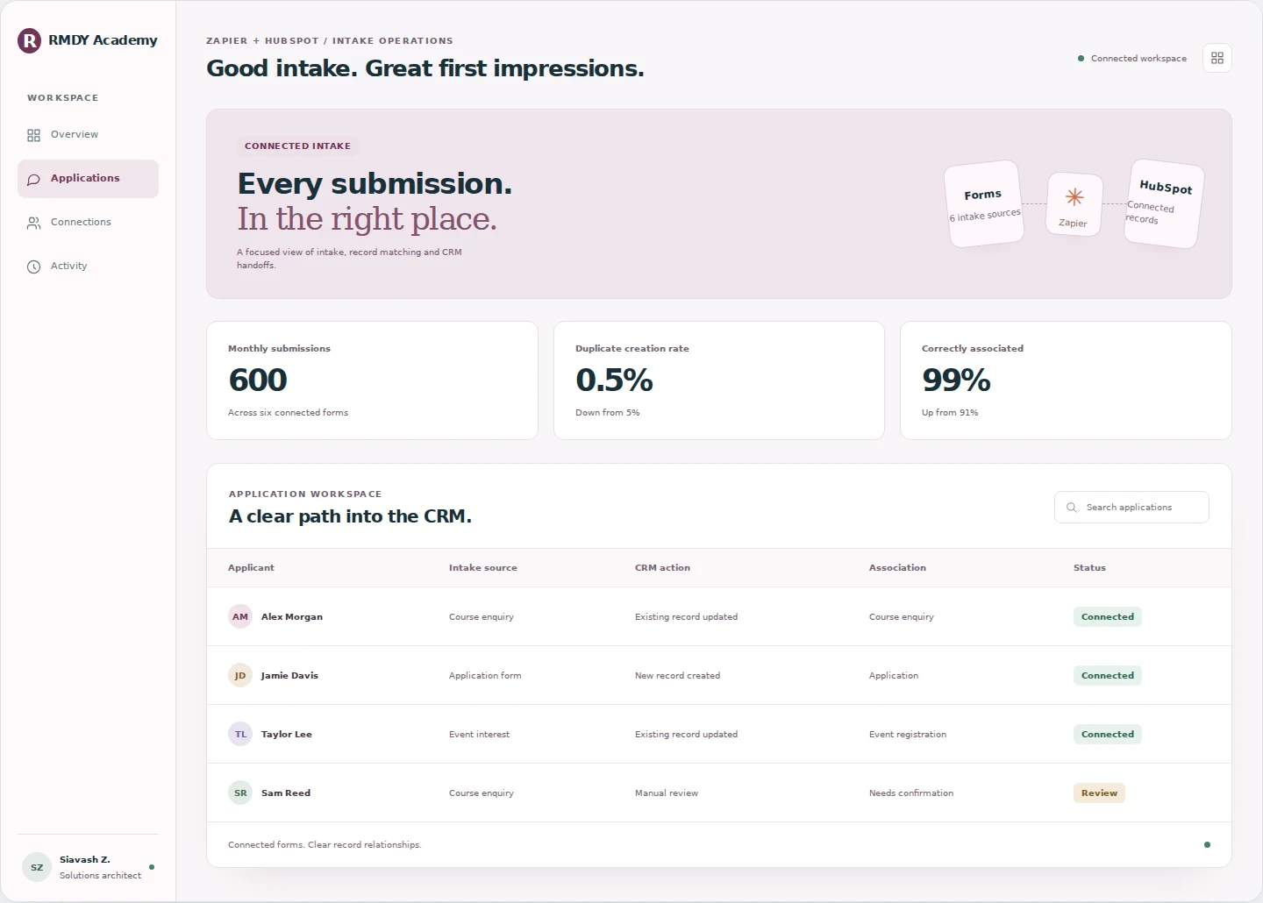
Task: Click the Intake source column header
Action: pos(483,568)
